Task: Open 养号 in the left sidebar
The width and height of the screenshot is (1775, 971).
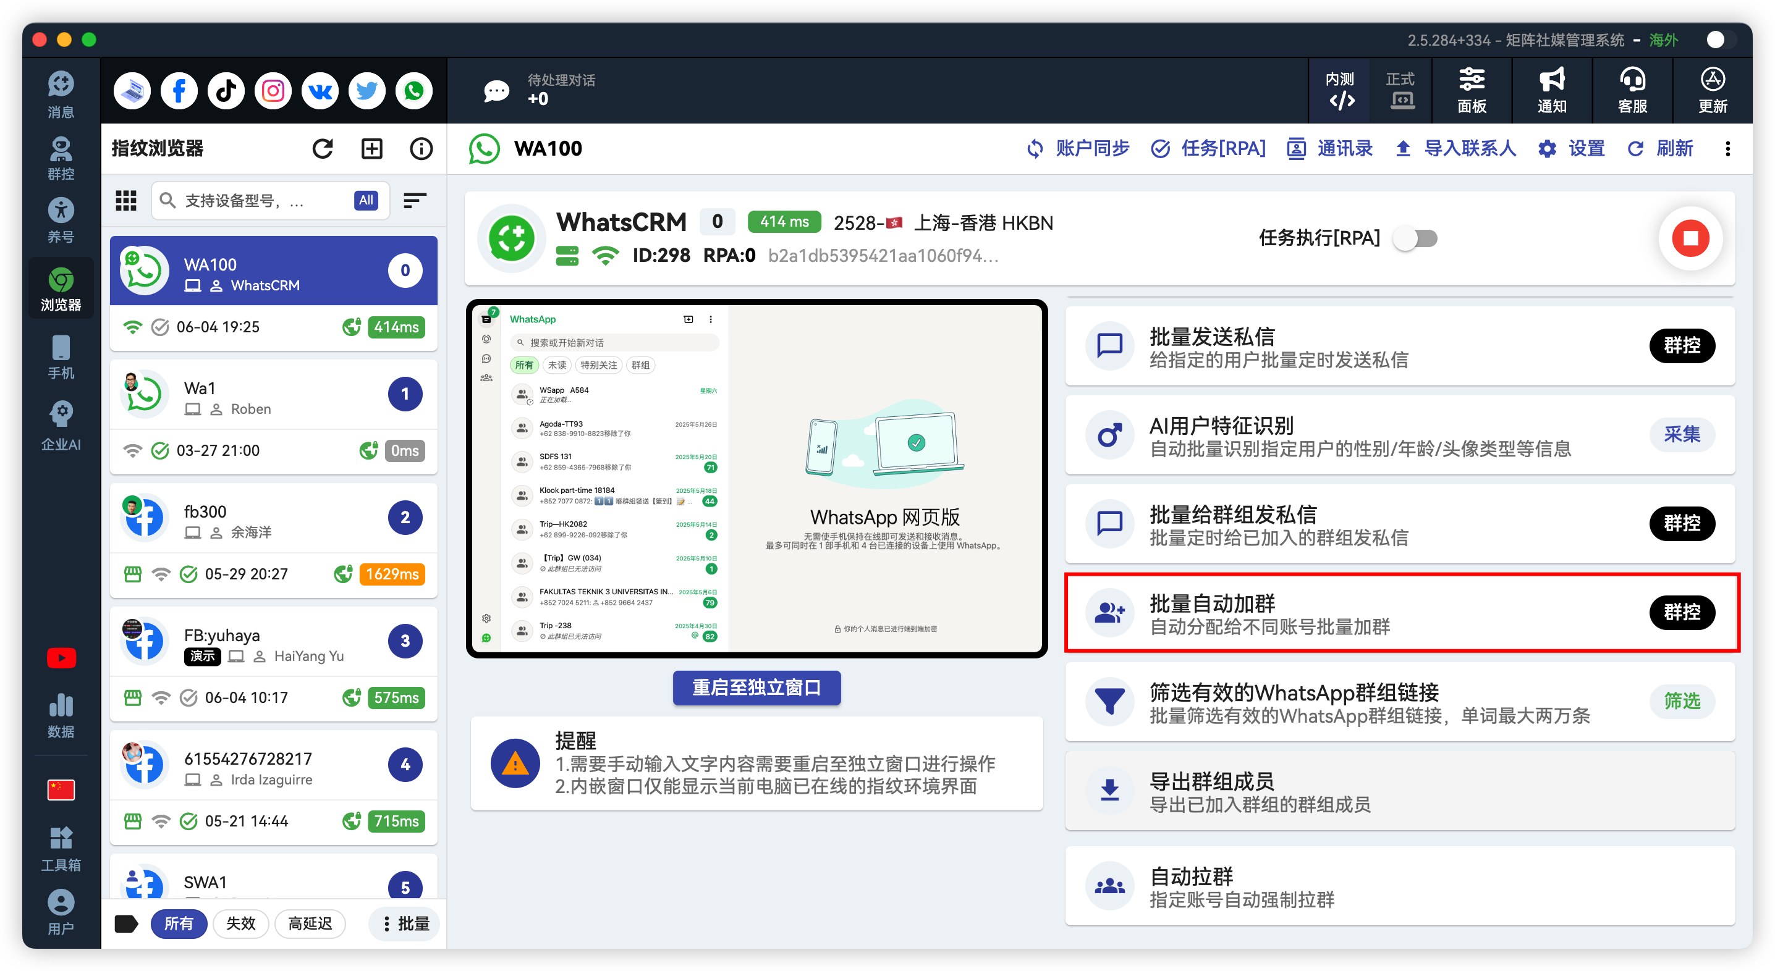Action: [61, 221]
